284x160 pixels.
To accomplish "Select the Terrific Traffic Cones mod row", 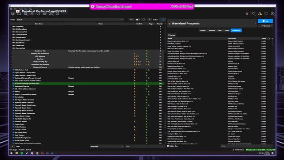I will click(87, 140).
